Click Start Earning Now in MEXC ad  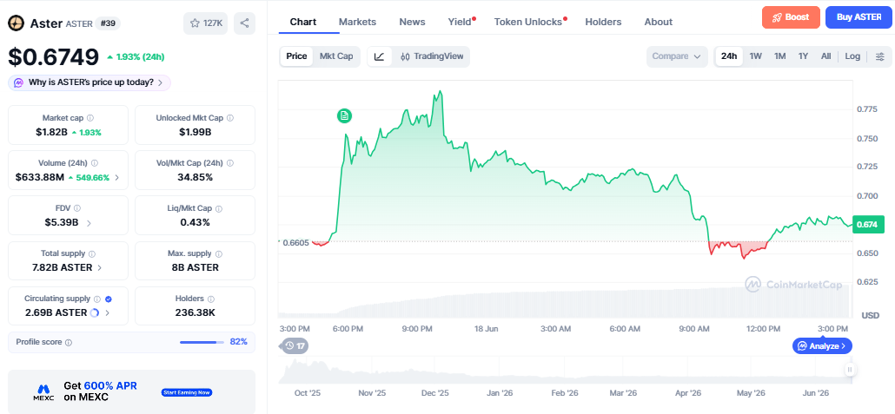(x=187, y=392)
